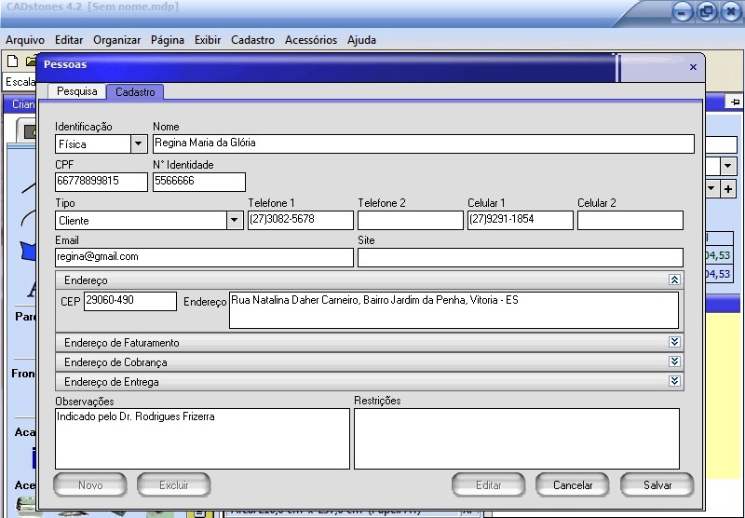
Task: Open the Tipo dropdown showing Cliente
Action: click(235, 220)
